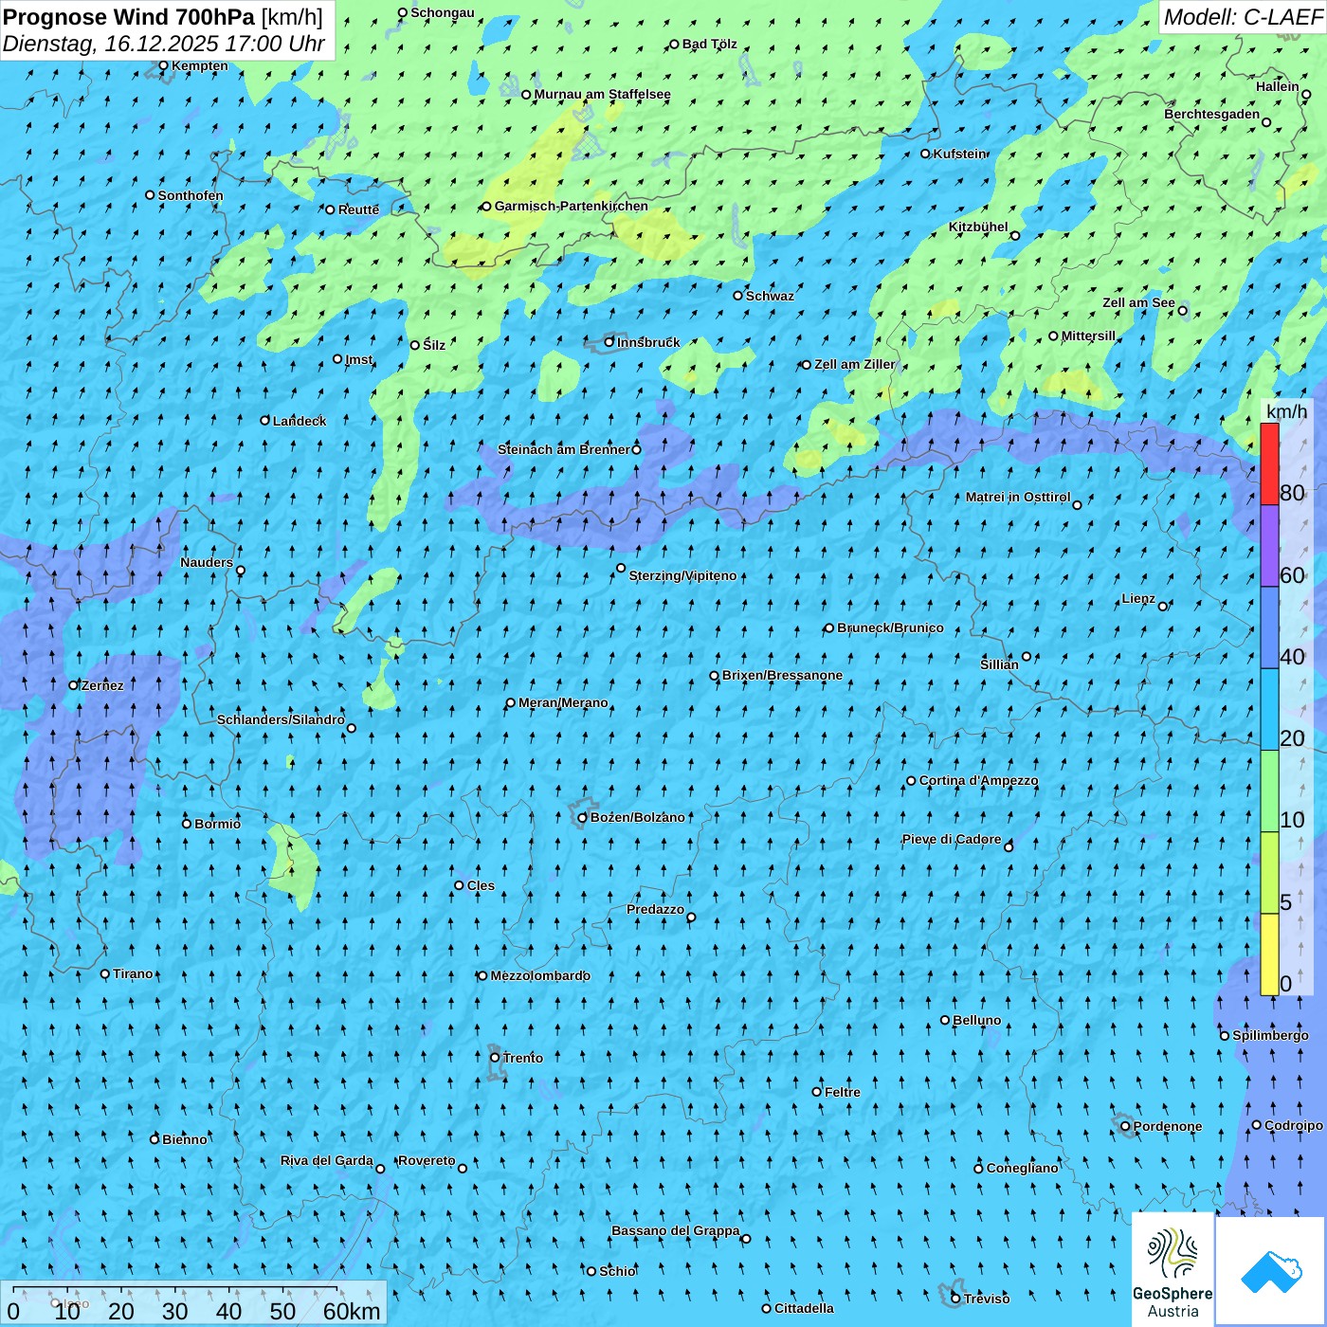Click the Kempten location marker
This screenshot has height=1327, width=1327.
point(163,66)
